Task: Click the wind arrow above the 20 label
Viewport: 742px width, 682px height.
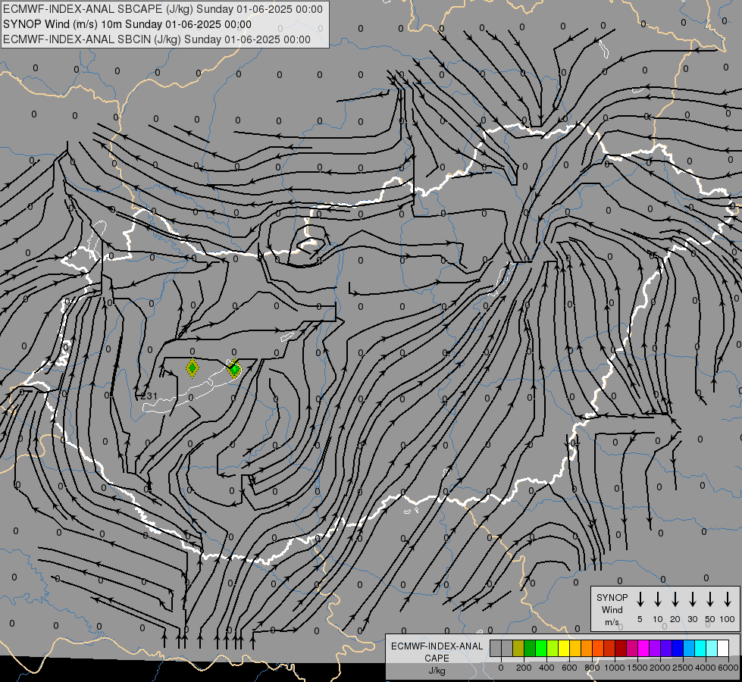Action: (x=675, y=599)
